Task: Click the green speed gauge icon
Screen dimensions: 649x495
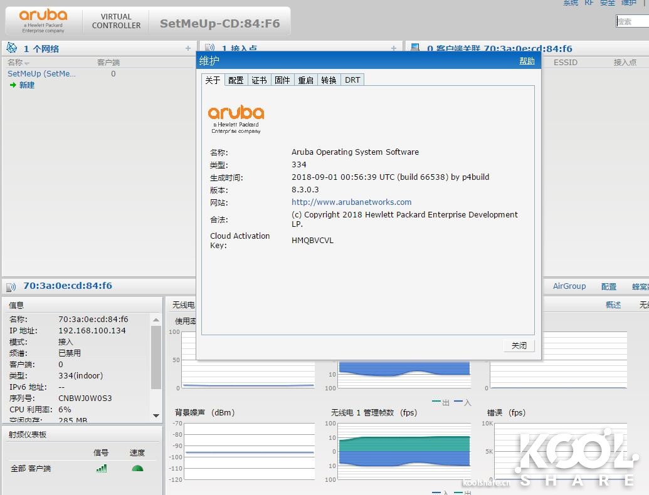Action: tap(137, 468)
